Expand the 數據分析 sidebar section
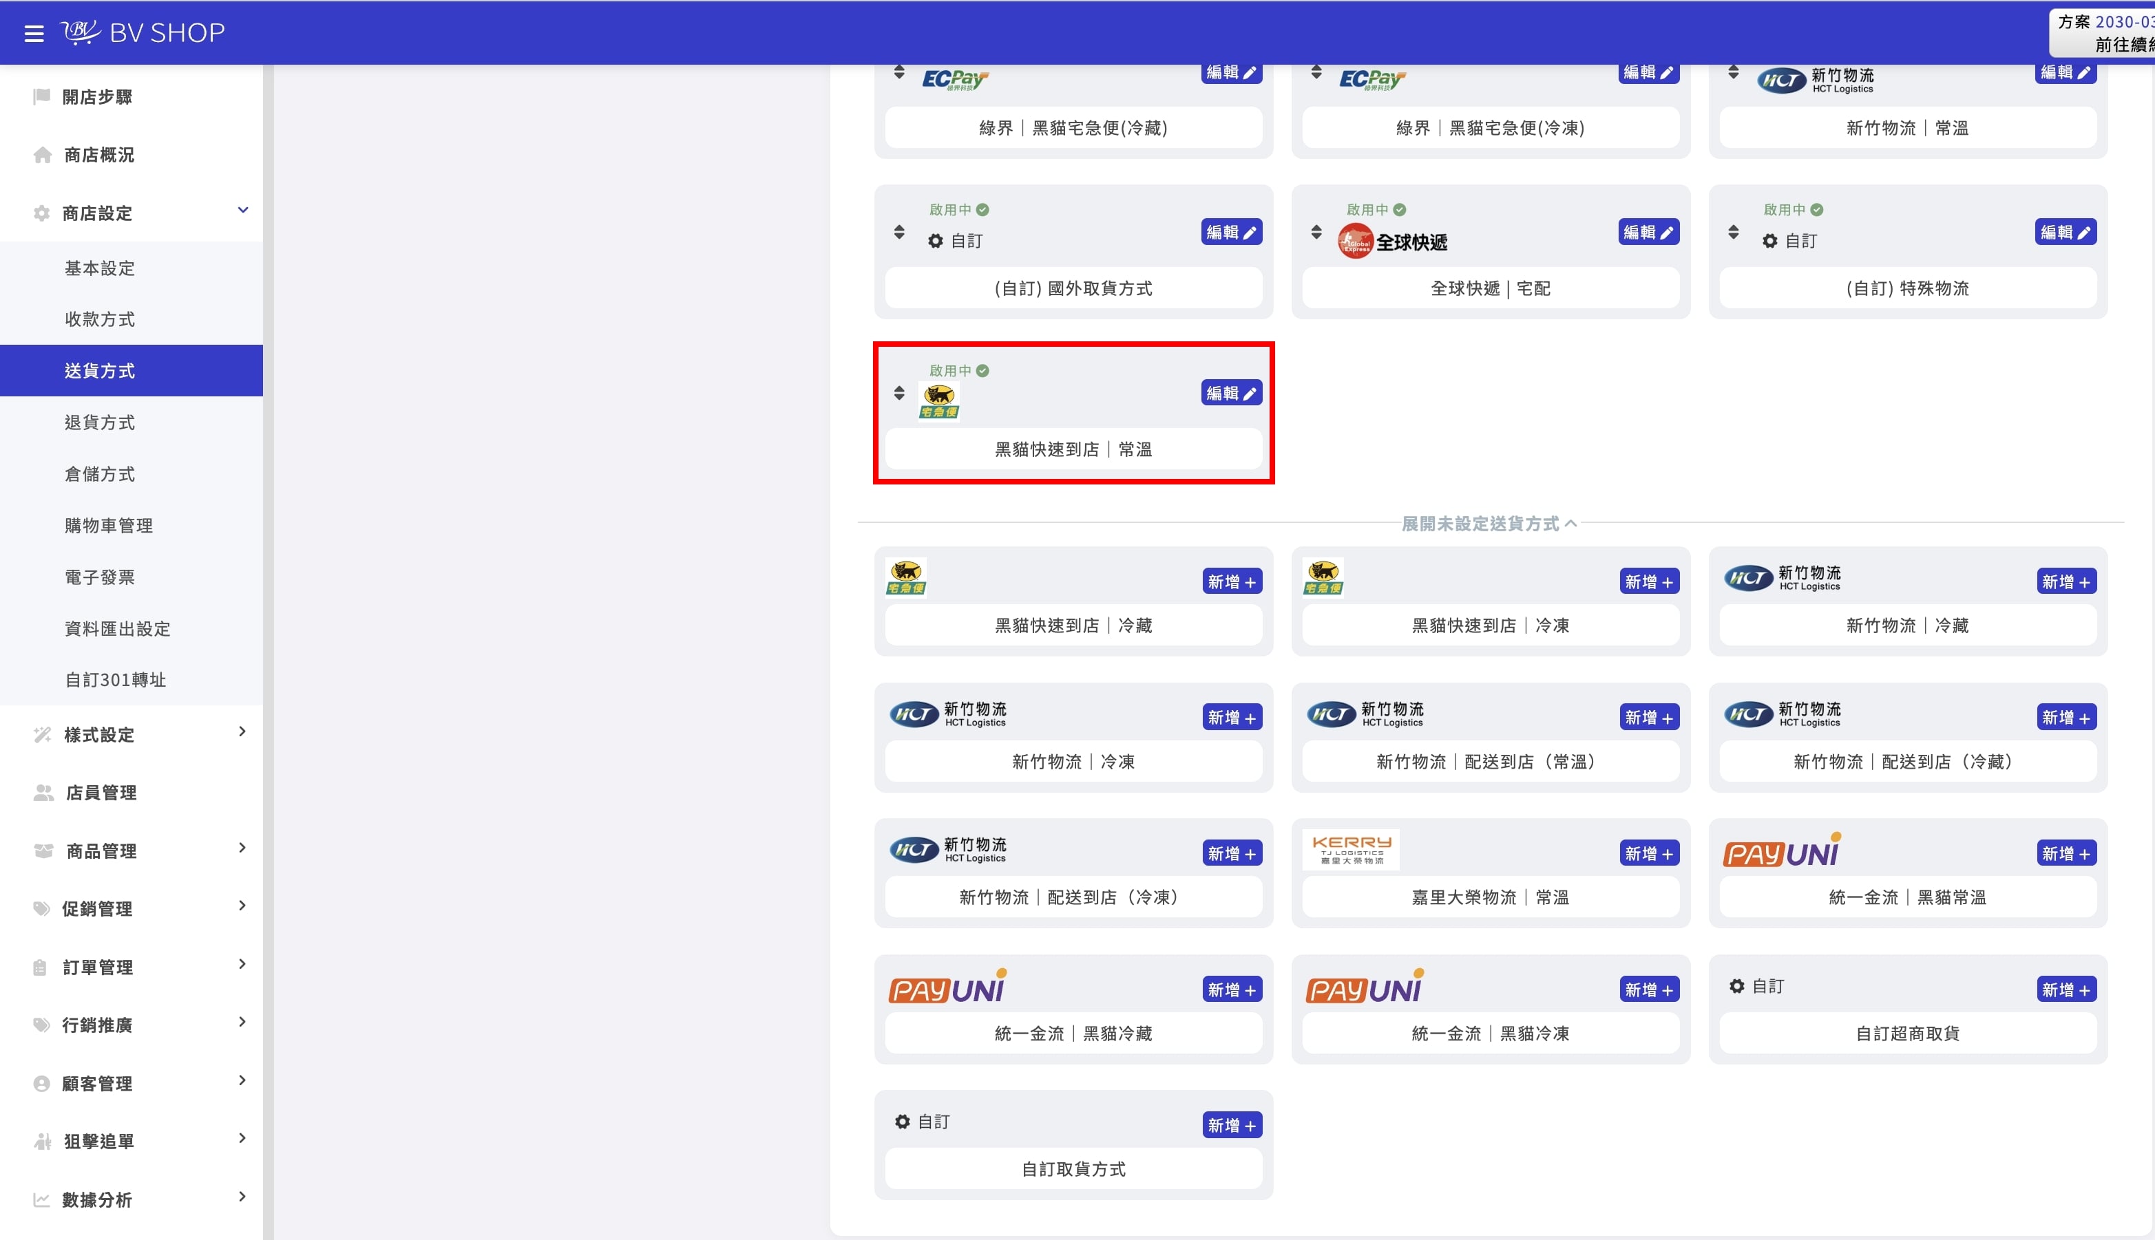2155x1240 pixels. pyautogui.click(x=243, y=1197)
